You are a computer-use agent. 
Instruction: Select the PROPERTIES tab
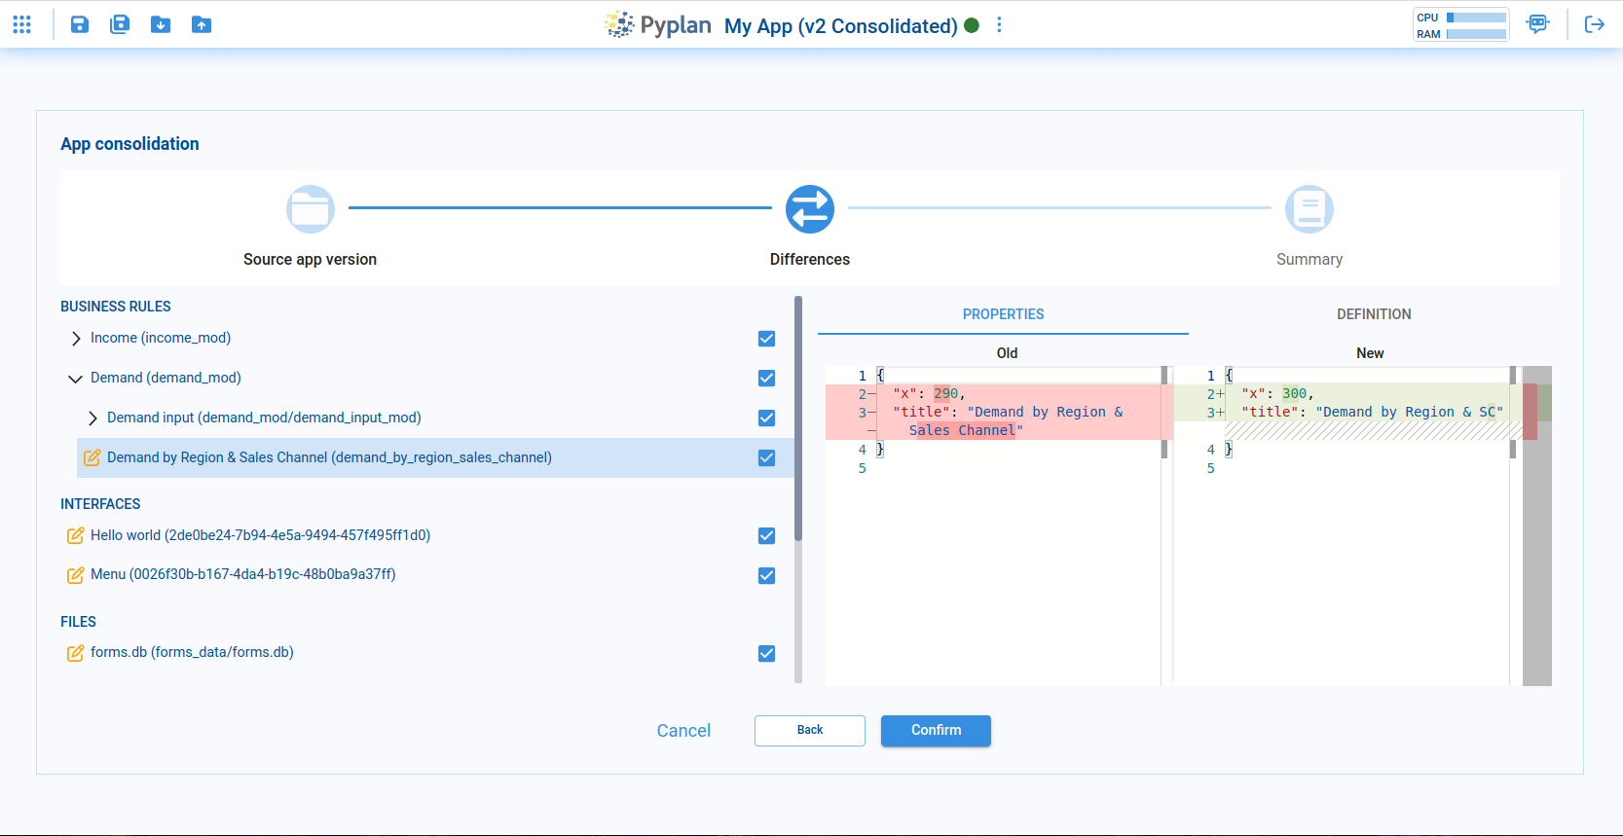click(1003, 314)
